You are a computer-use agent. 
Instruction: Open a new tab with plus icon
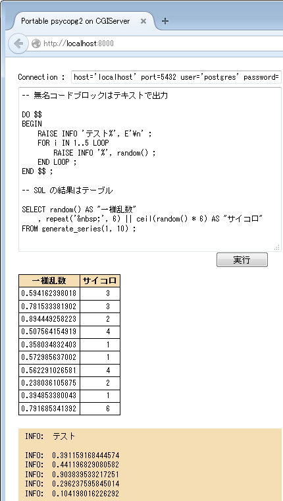pos(165,21)
